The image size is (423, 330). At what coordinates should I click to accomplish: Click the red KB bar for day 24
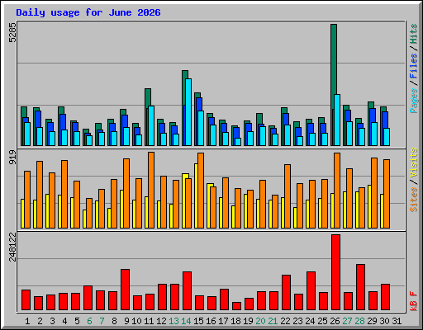click(x=311, y=291)
